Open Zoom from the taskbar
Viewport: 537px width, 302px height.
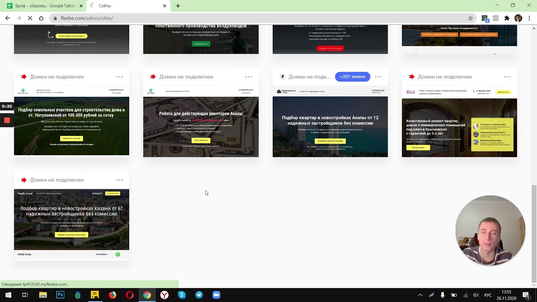tap(216, 295)
